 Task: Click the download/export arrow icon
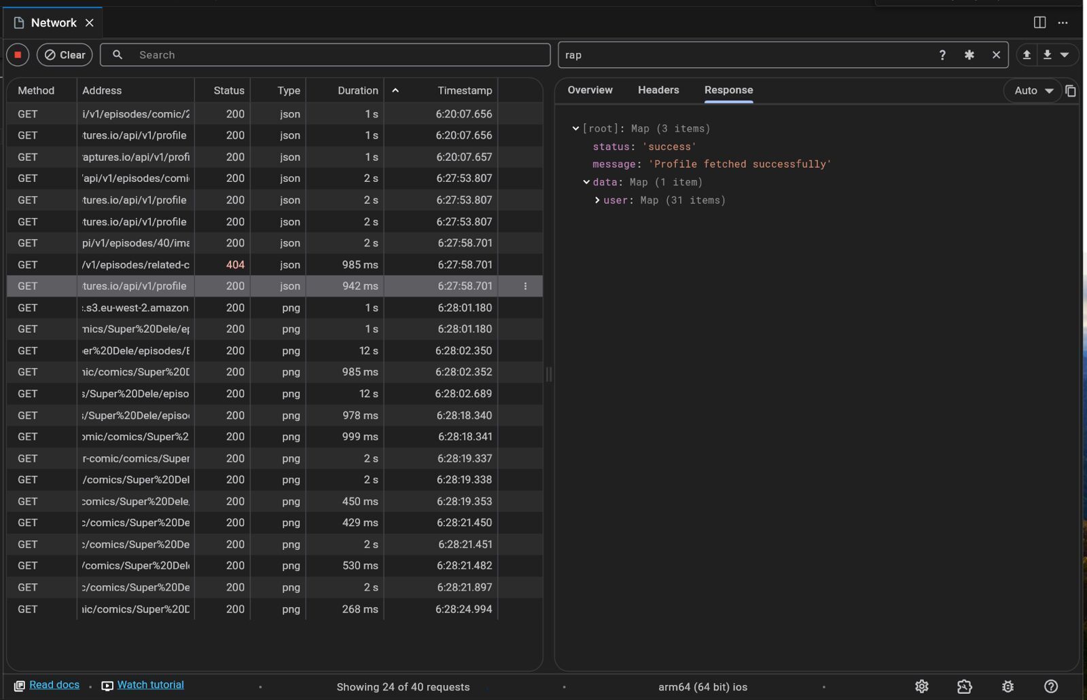(x=1048, y=55)
